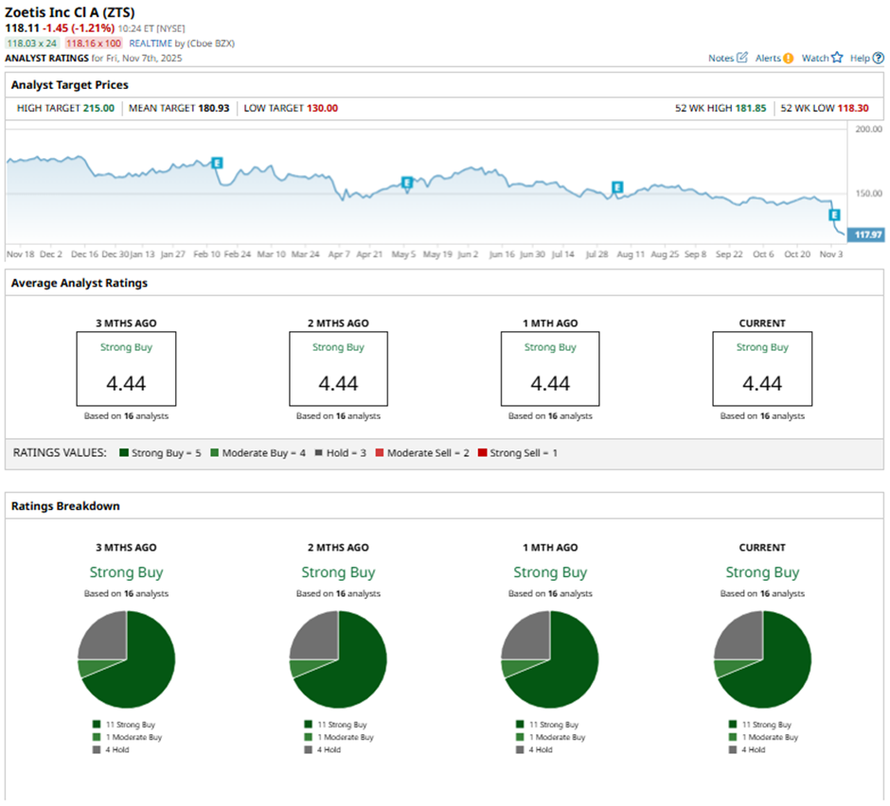Image resolution: width=890 pixels, height=806 pixels.
Task: Click the Help link text
Action: (860, 58)
